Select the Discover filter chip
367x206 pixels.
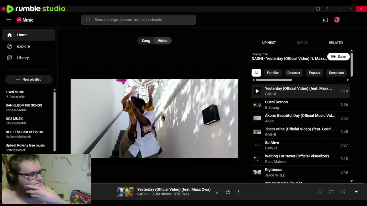(x=294, y=73)
